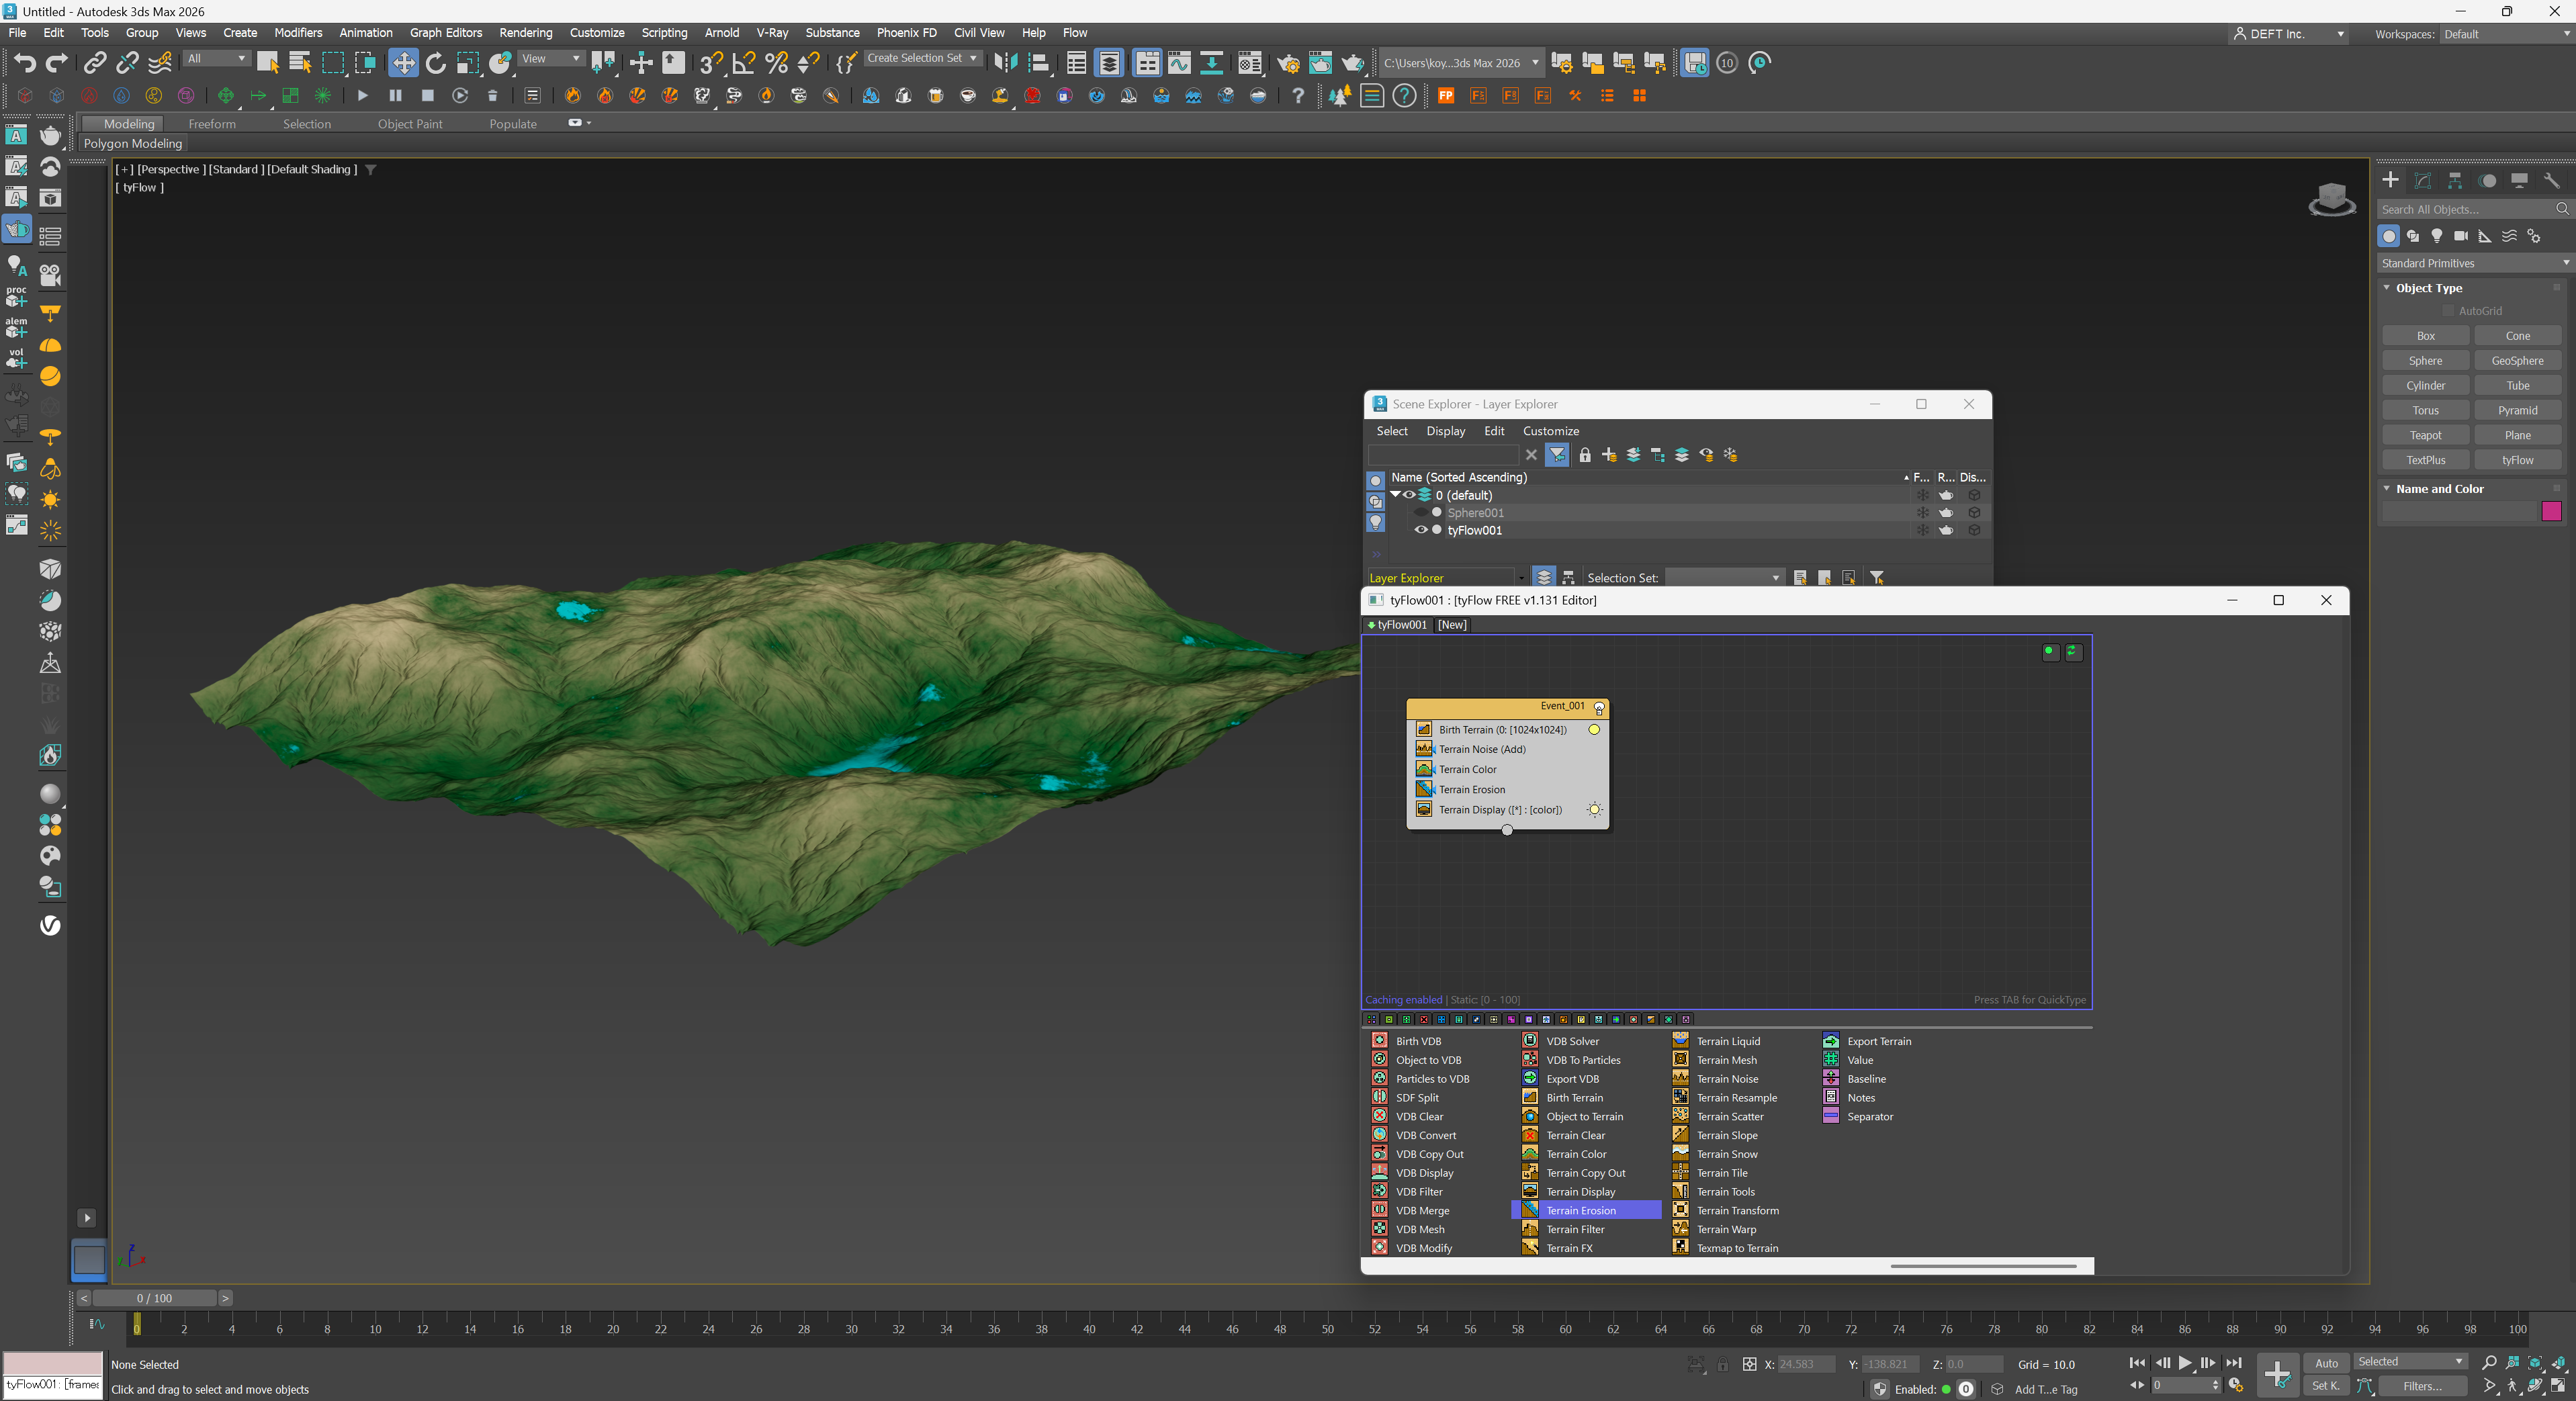The height and width of the screenshot is (1401, 2576).
Task: Click the Lights category icon in Create panel
Action: [2437, 236]
